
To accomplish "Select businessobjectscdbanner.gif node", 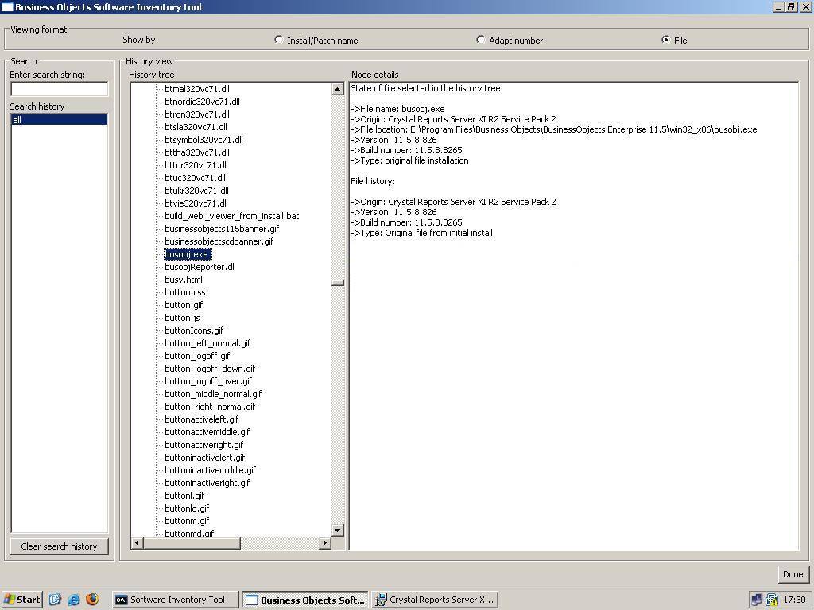I will click(x=219, y=241).
